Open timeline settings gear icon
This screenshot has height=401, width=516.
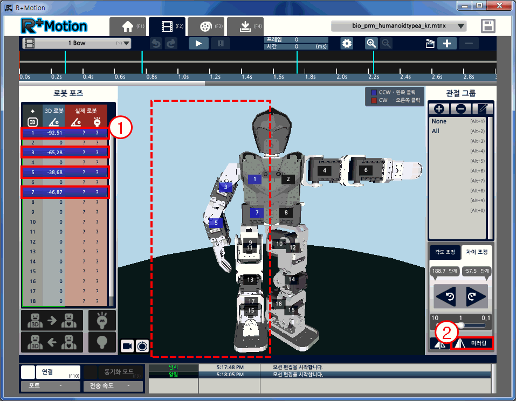pos(348,44)
